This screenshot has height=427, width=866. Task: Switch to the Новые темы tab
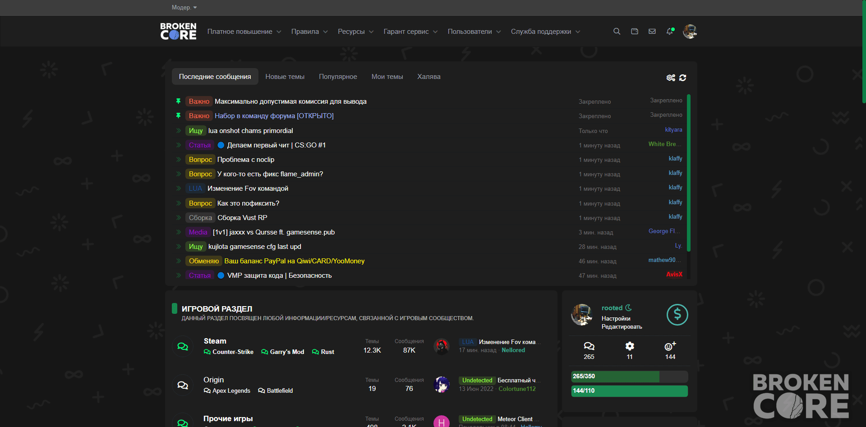point(285,77)
